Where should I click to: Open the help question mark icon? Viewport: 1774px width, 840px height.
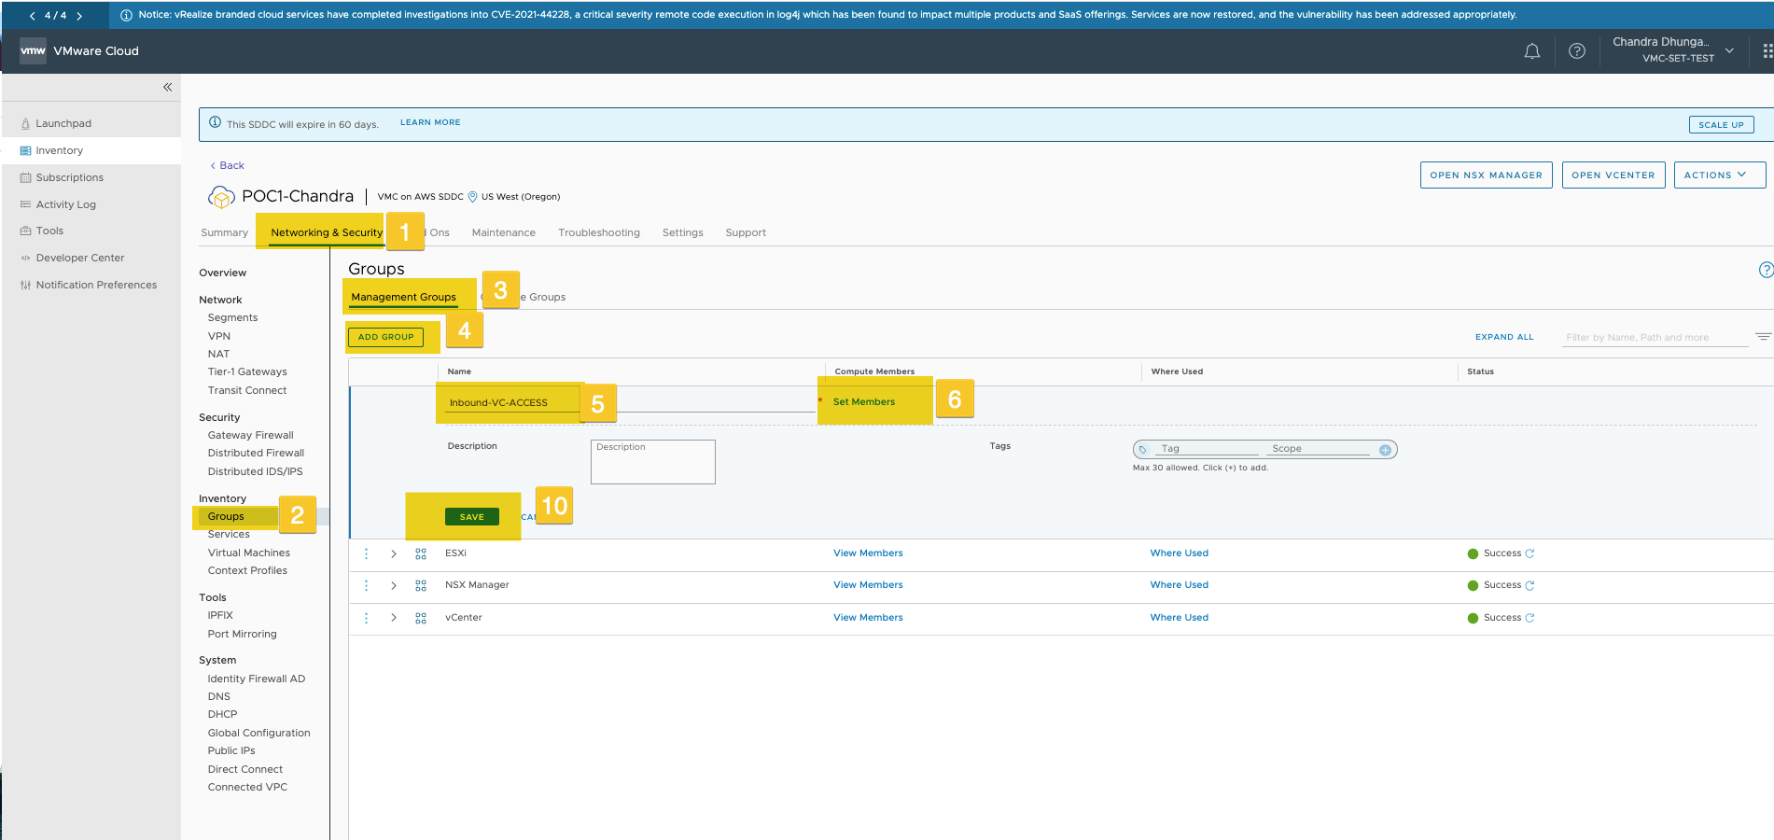tap(1577, 51)
